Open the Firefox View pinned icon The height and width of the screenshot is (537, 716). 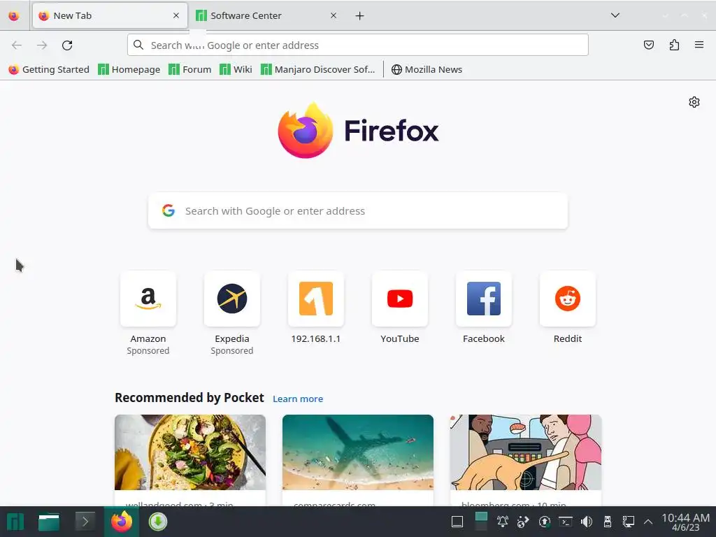tap(14, 15)
